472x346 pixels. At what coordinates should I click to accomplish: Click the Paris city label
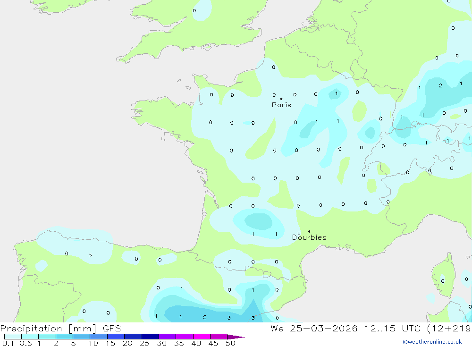[x=281, y=105]
